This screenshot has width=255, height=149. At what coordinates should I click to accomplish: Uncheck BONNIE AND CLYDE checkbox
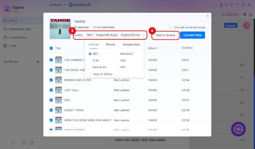[x=51, y=80]
